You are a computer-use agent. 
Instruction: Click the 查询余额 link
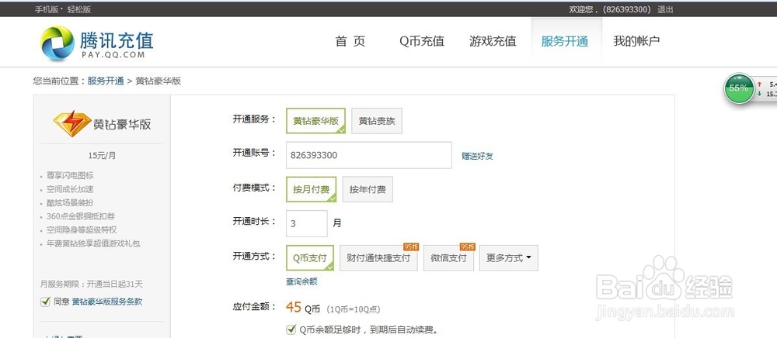(301, 281)
